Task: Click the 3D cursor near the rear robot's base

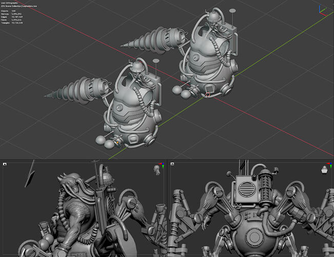Action: [208, 95]
